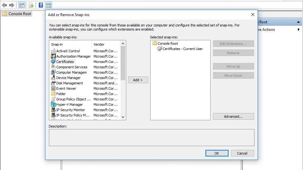The width and height of the screenshot is (303, 170).
Task: Click the Show/Hide Console Tree icon
Action: [x=22, y=5]
